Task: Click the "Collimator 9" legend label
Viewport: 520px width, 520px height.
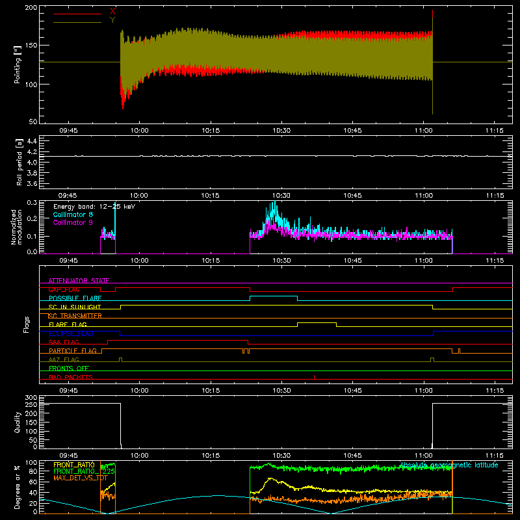Action: [x=73, y=222]
